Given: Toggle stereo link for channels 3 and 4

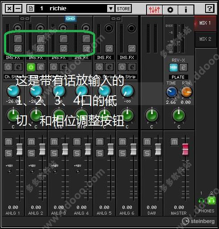Looking at the screenshot, I should click(x=71, y=19).
